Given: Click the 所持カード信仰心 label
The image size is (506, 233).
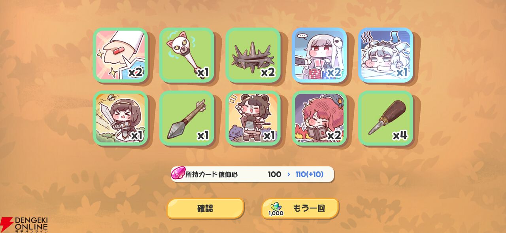Looking at the screenshot, I should click(x=211, y=174).
